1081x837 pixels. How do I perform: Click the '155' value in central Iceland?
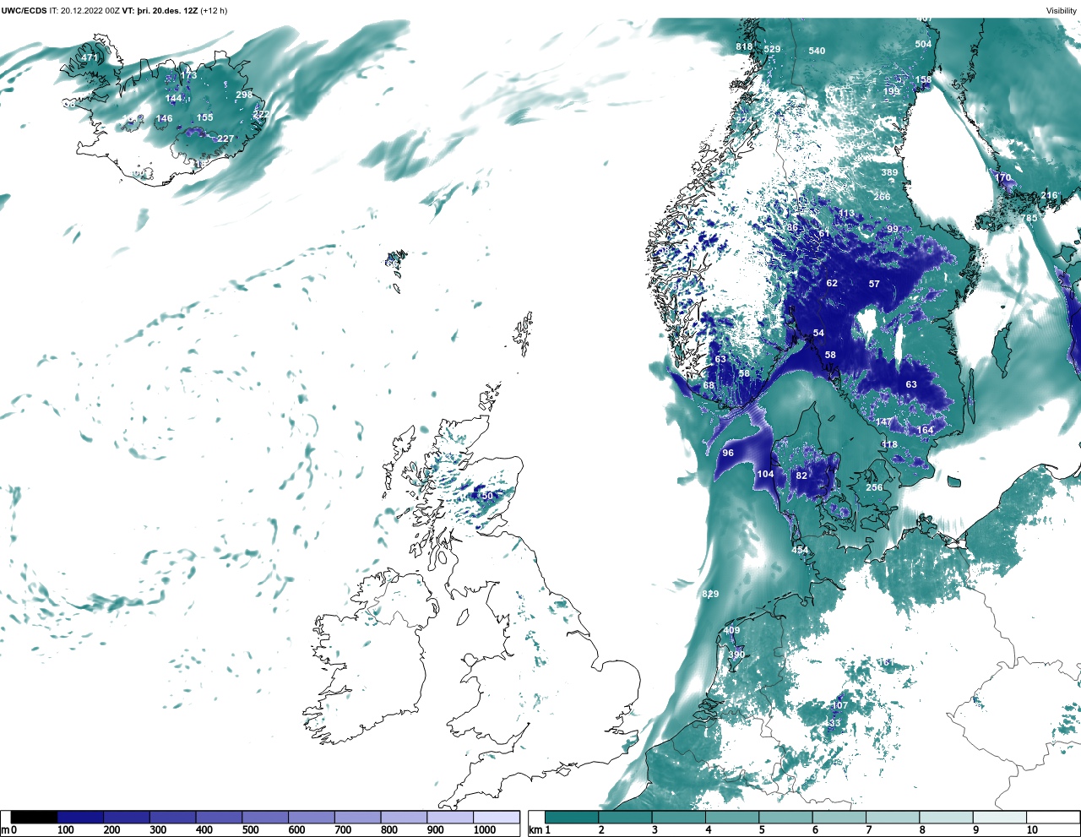coord(205,117)
